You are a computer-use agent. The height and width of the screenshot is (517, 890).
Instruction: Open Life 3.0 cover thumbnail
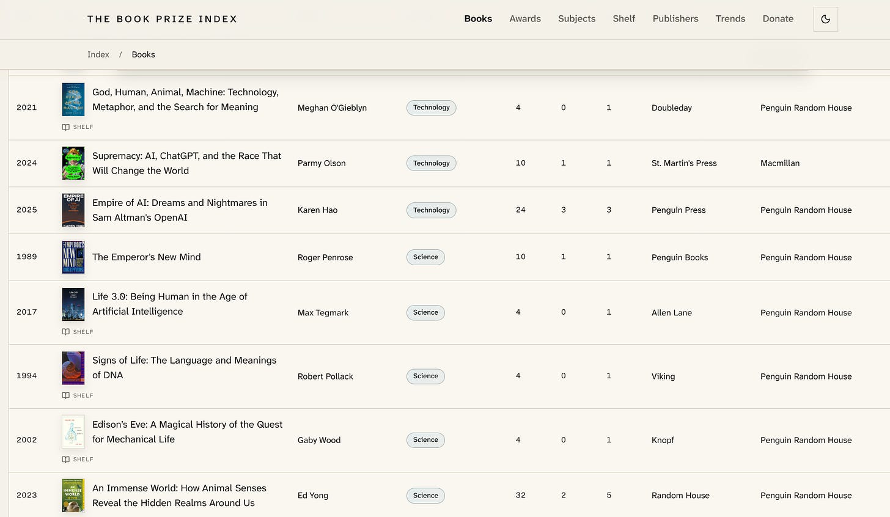[73, 304]
